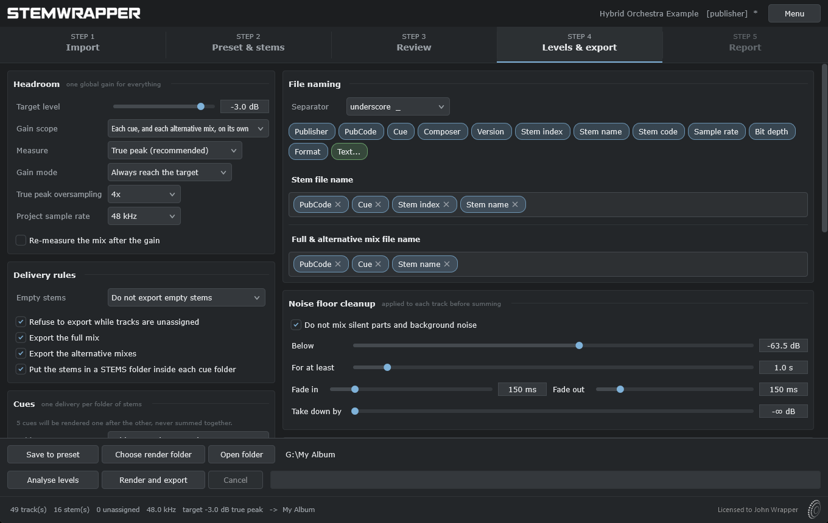Click the Fade in 150 ms field
The height and width of the screenshot is (523, 828).
[522, 389]
